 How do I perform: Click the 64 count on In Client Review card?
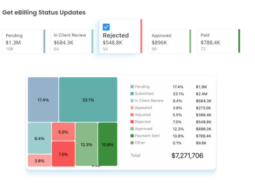click(x=56, y=49)
